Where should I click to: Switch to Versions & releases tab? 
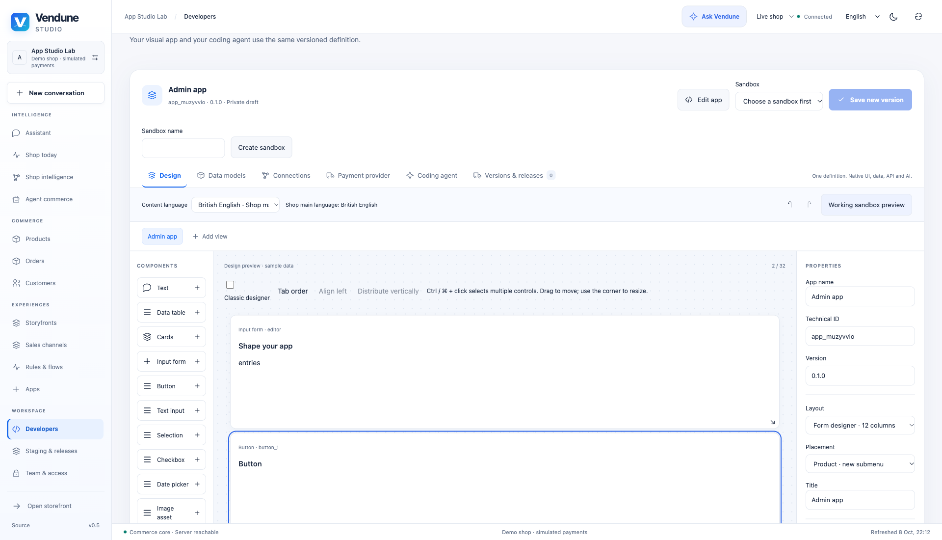point(514,176)
